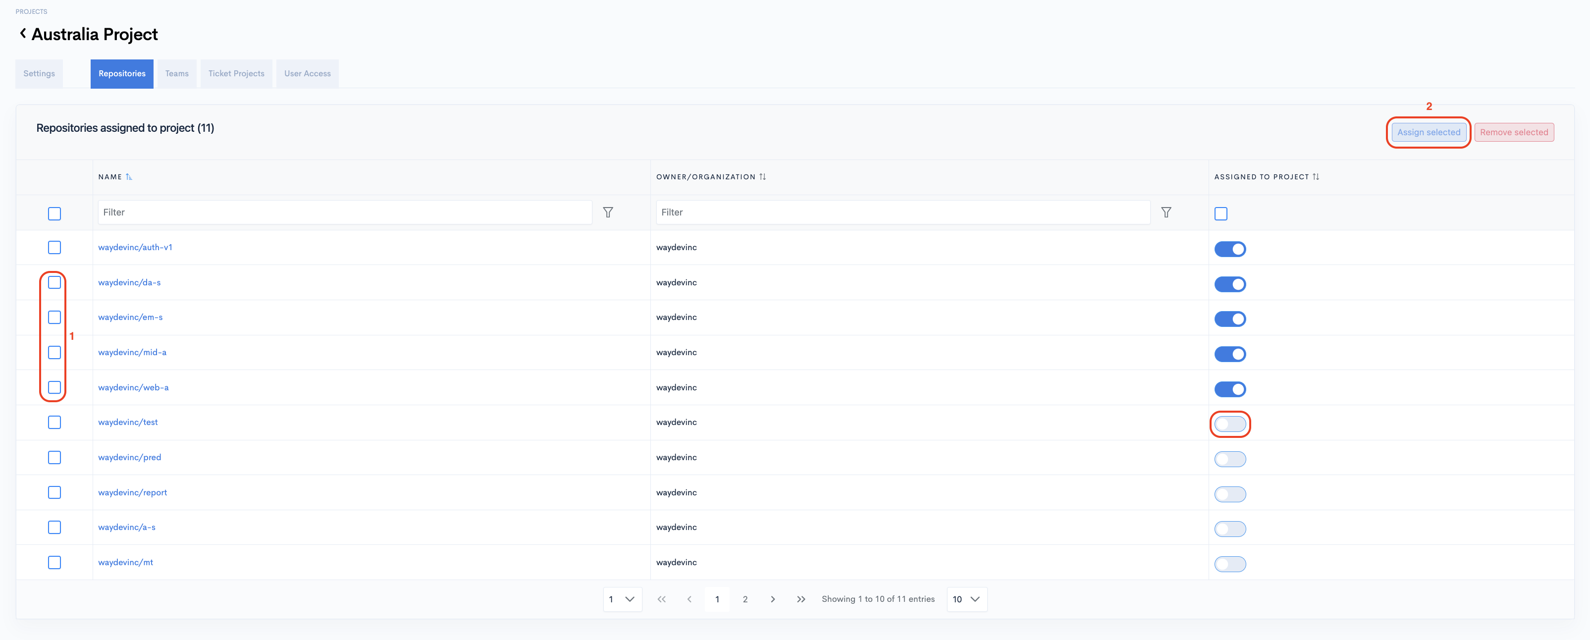Tick the Assigned to Project filter checkbox
Screen dimensions: 1590x640
pos(1221,213)
